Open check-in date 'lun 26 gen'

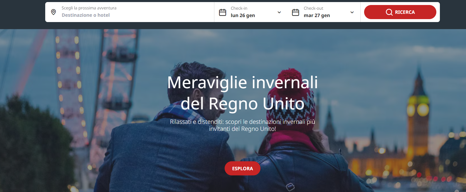pyautogui.click(x=243, y=16)
